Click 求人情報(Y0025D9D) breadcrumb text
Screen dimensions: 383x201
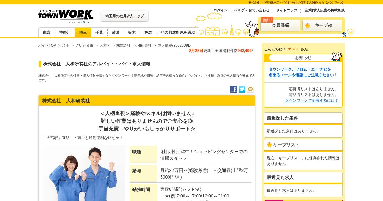tap(175, 45)
